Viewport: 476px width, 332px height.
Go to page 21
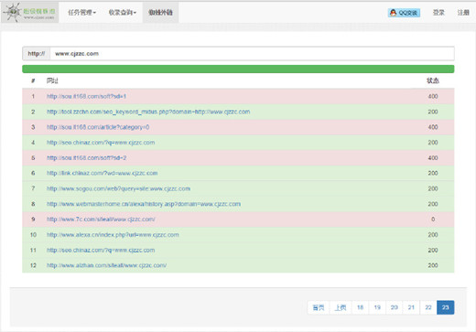coord(411,307)
